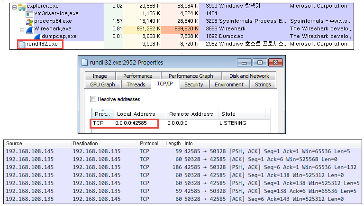Image resolution: width=364 pixels, height=206 pixels.
Task: Collapse the explorer.exe process tree
Action: click(14, 8)
